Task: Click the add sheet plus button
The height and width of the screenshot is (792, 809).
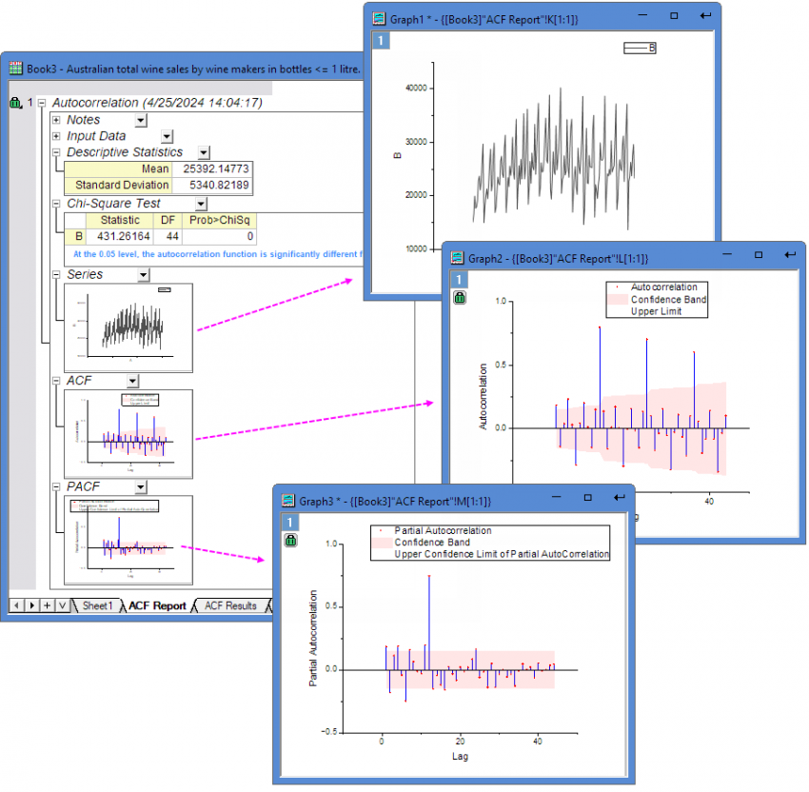Action: coord(47,605)
